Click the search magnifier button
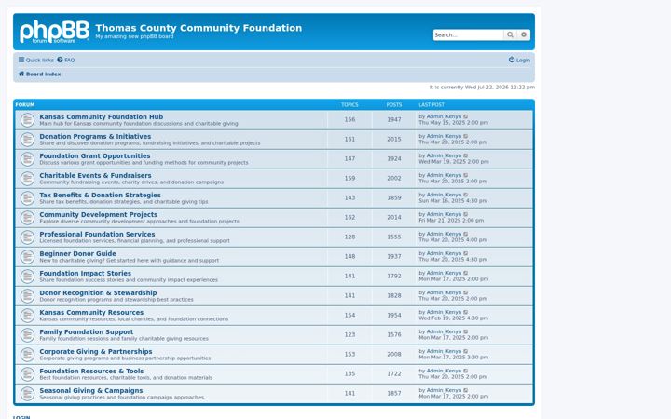The image size is (671, 419). tap(510, 35)
